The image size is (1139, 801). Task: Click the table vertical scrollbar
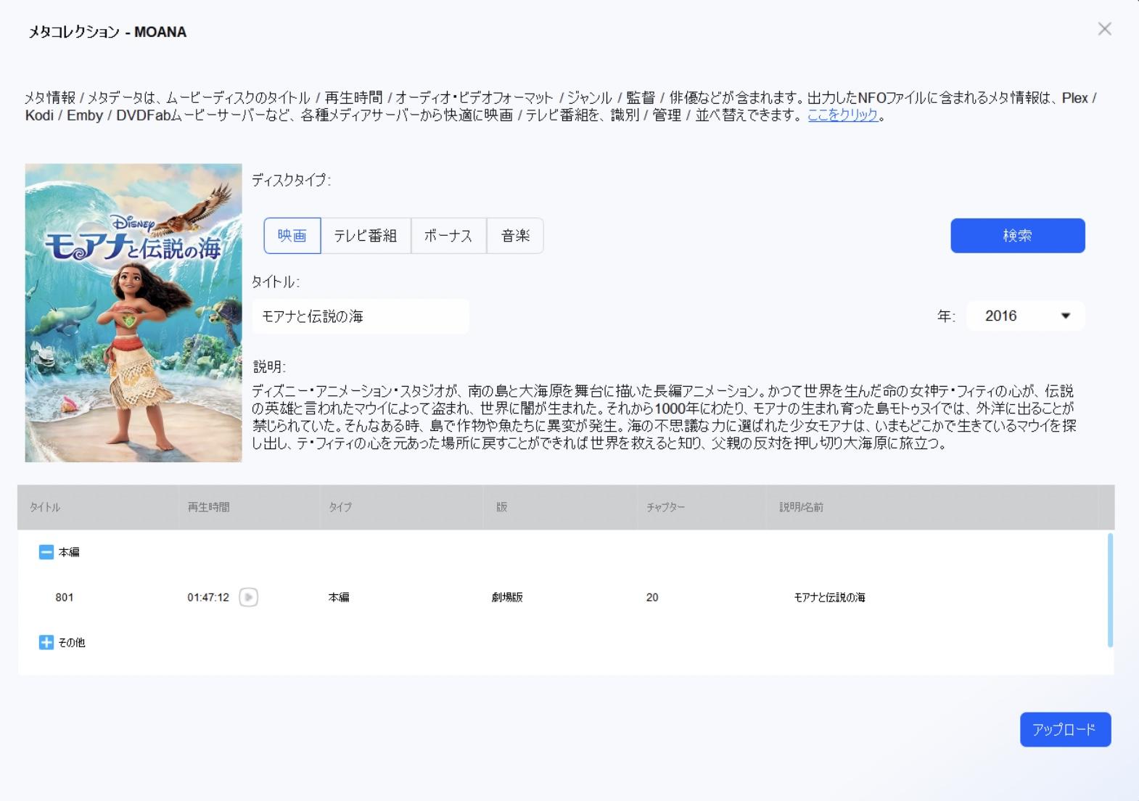coord(1110,590)
